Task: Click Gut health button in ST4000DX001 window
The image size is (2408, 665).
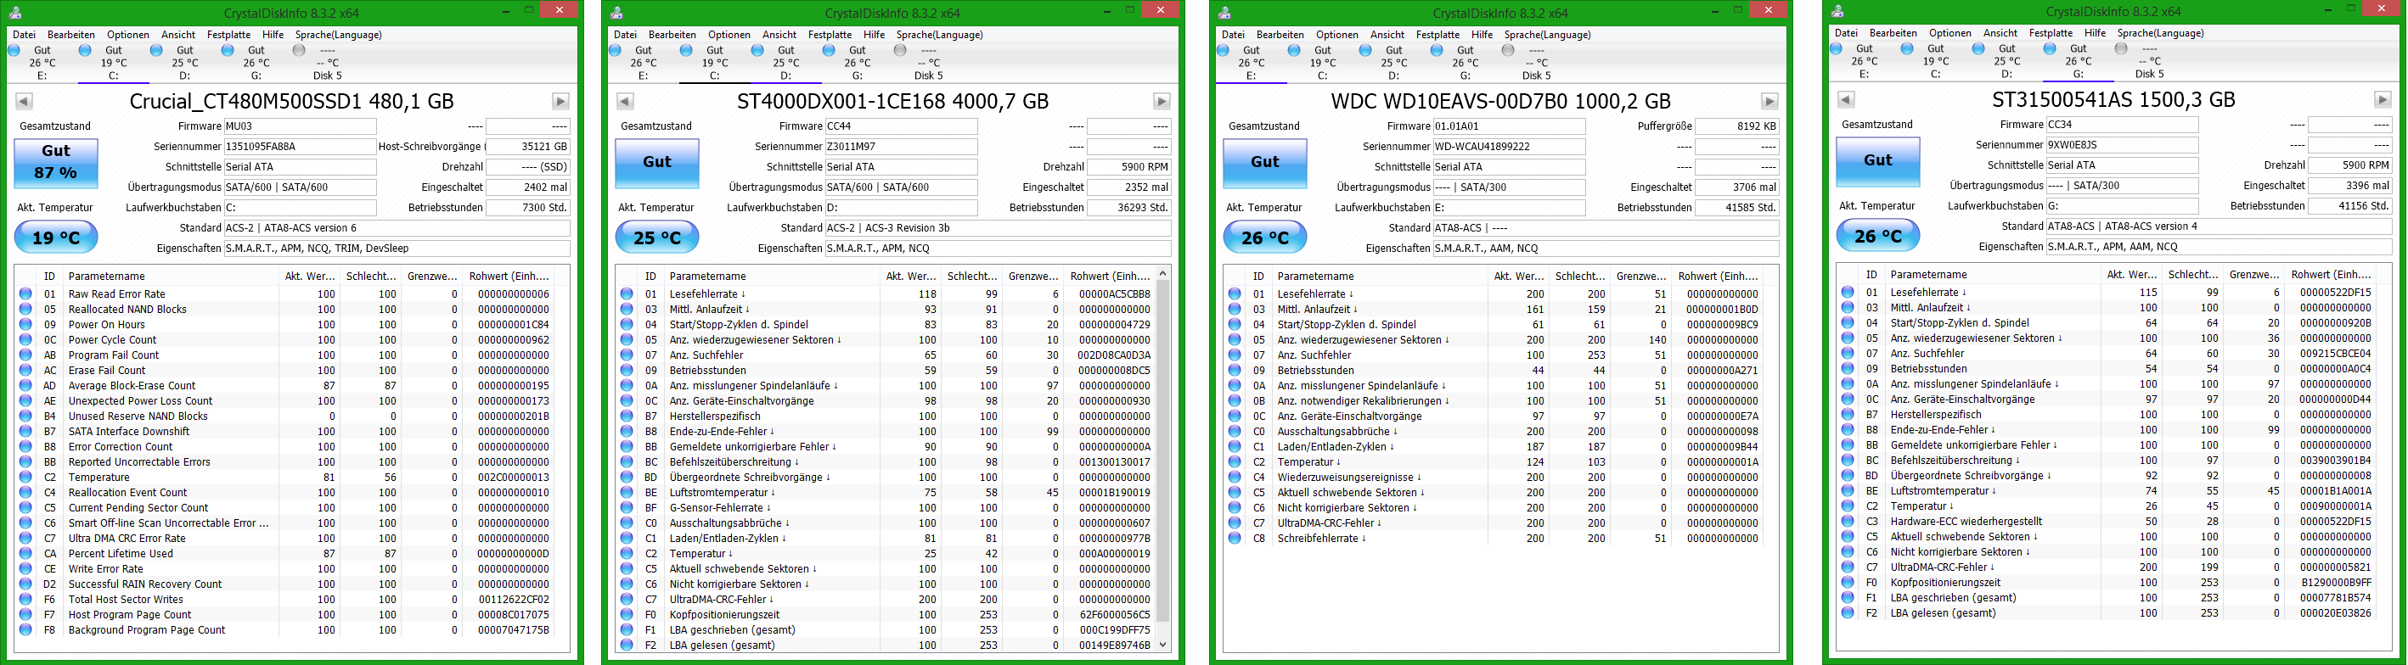Action: [x=657, y=163]
